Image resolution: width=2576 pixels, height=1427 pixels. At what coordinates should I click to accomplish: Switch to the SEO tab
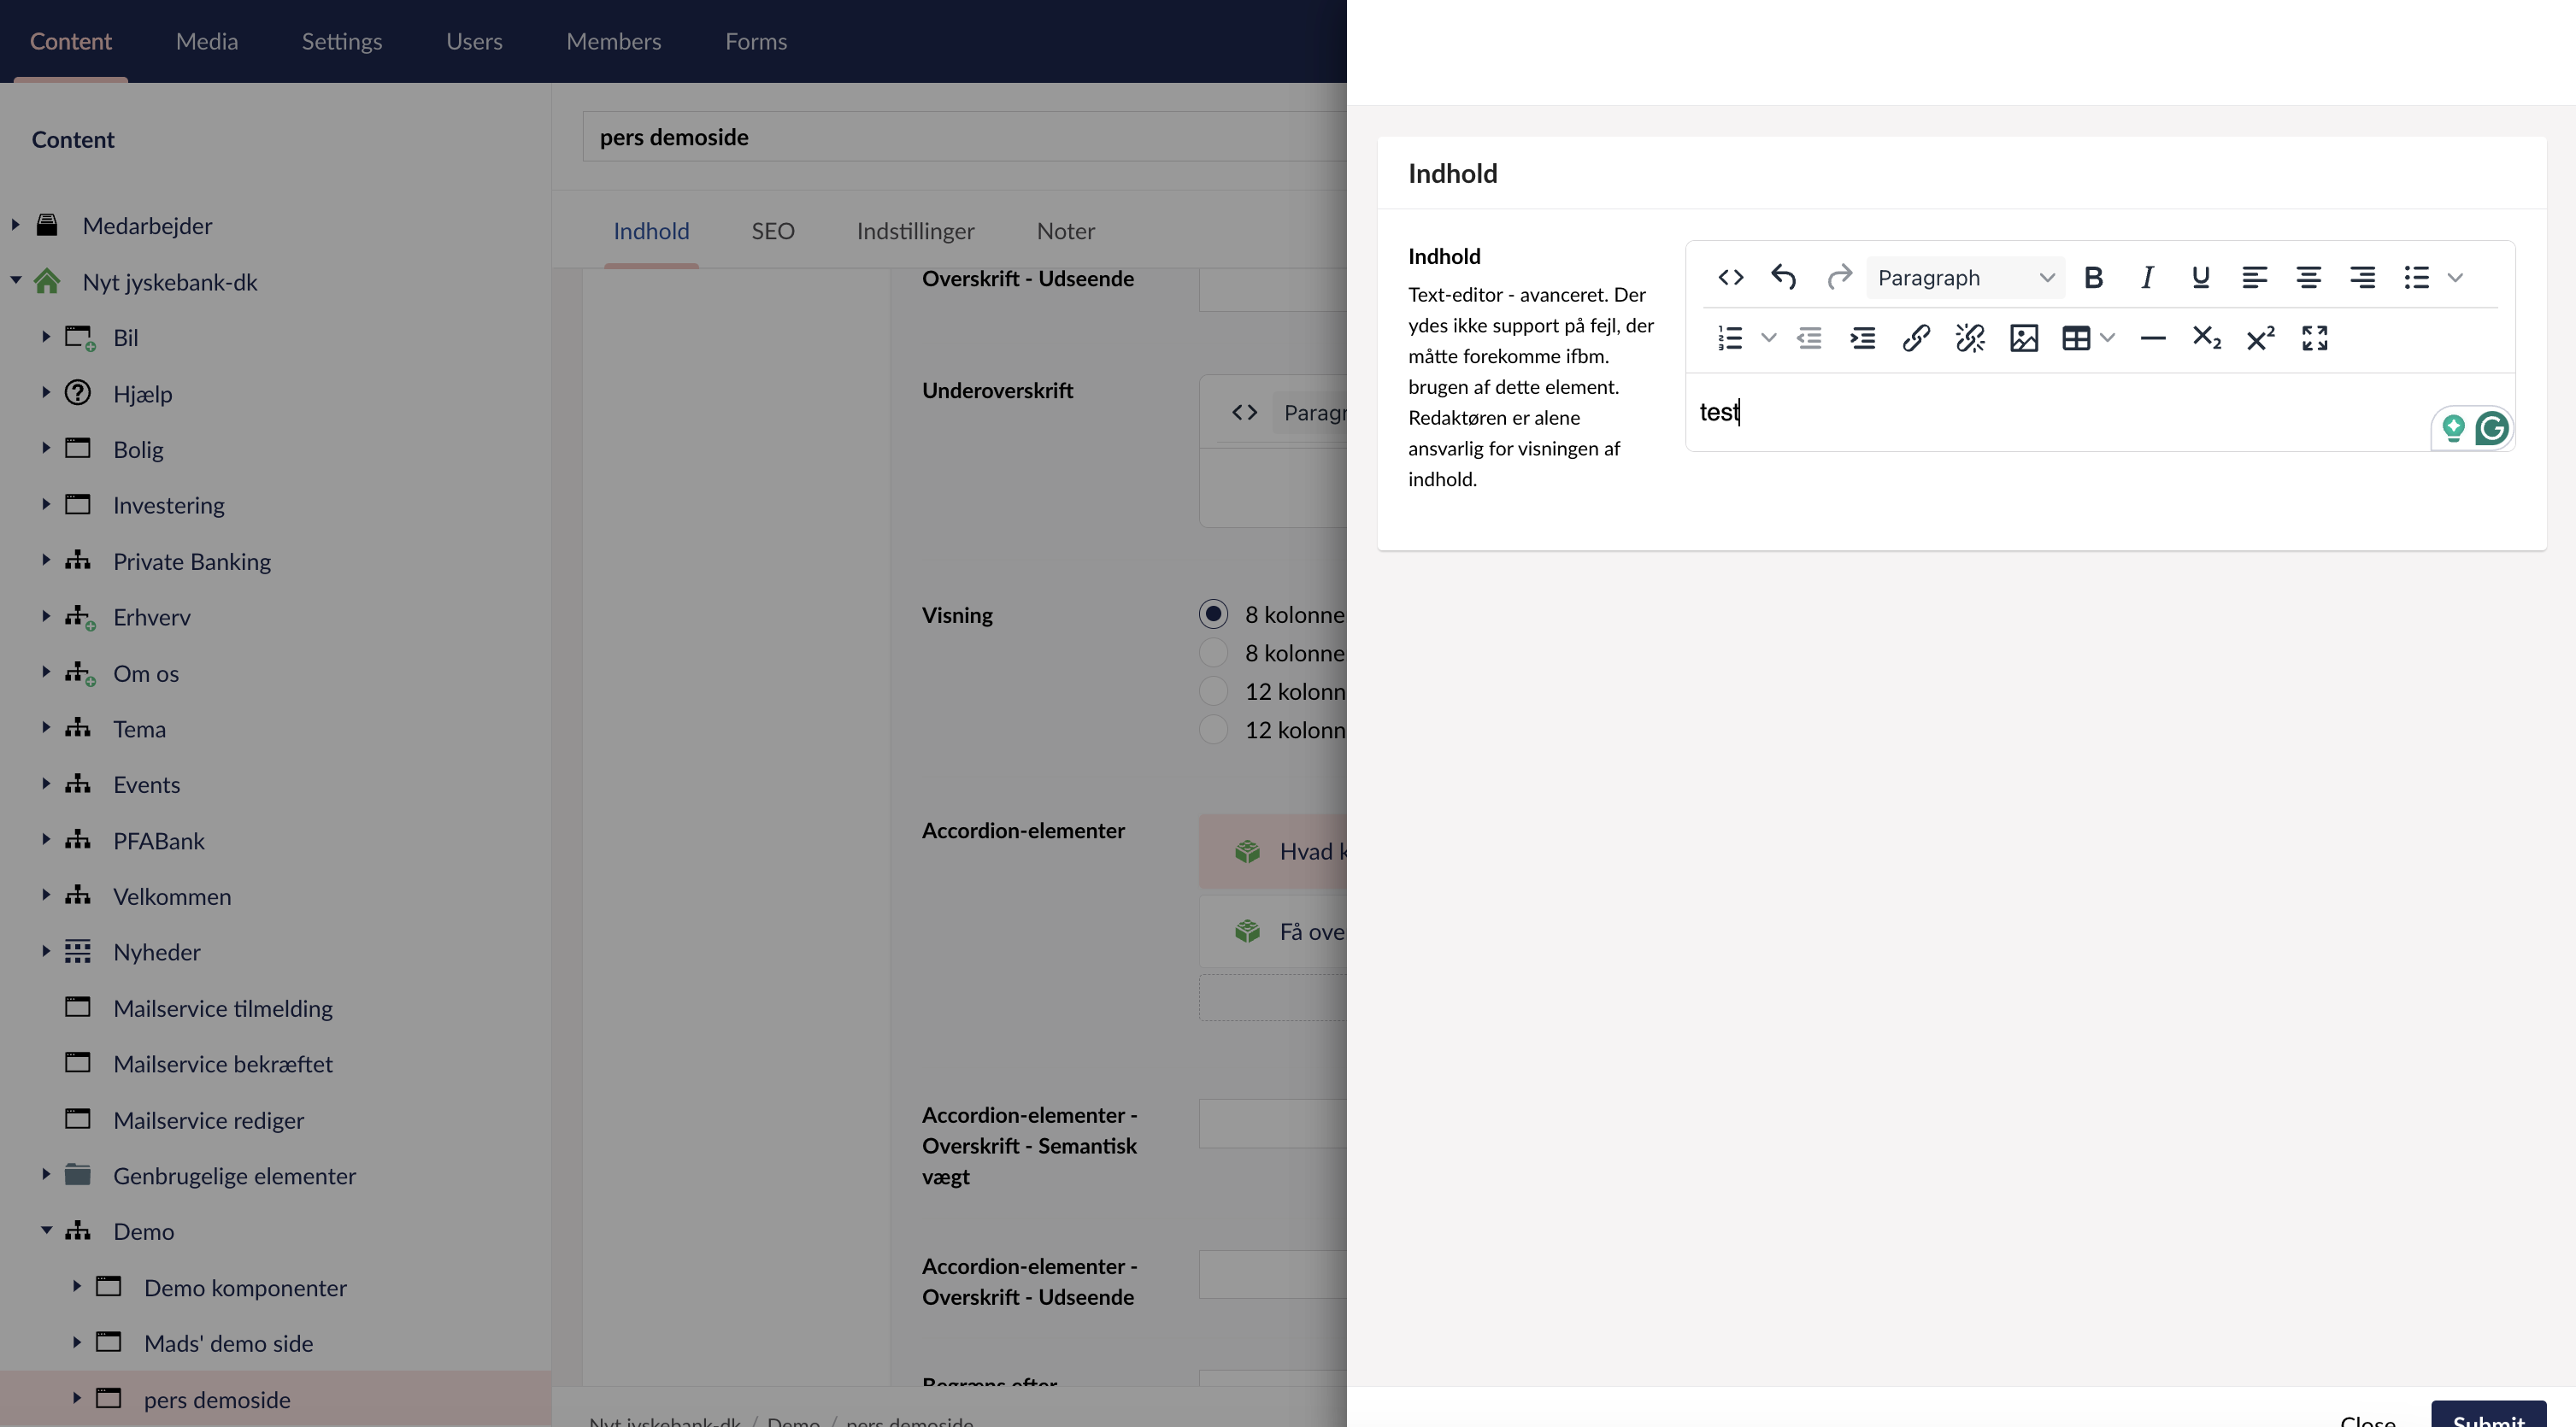coord(773,231)
